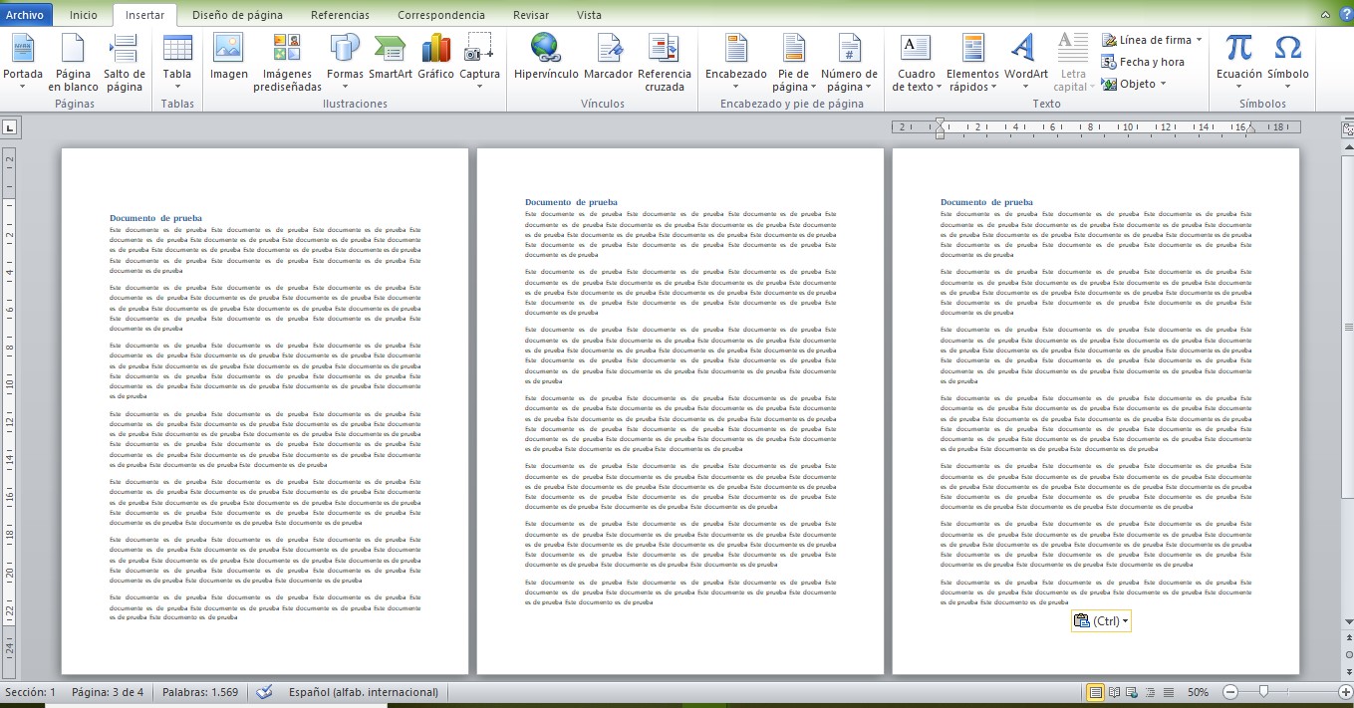Insert a picture using the Imagen tool
Image resolution: width=1354 pixels, height=708 pixels.
[x=228, y=62]
